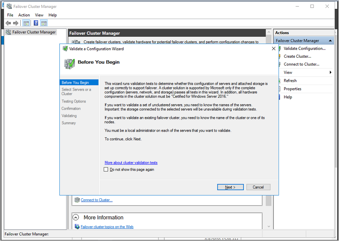
Task: Click the Connect to Cluster icon in center pane
Action: [77, 200]
